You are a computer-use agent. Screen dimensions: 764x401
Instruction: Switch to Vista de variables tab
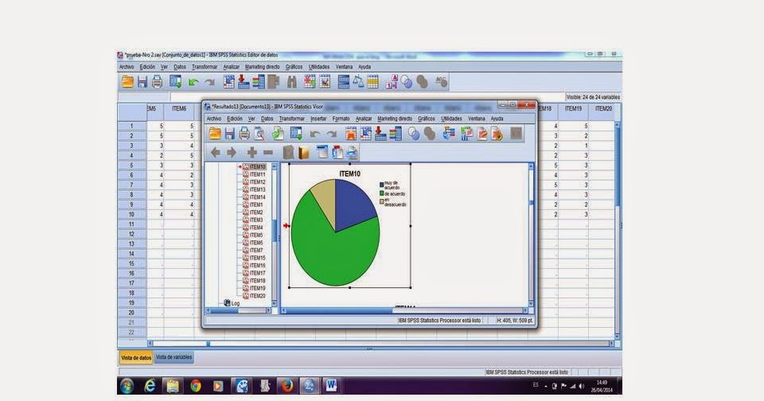tap(174, 357)
